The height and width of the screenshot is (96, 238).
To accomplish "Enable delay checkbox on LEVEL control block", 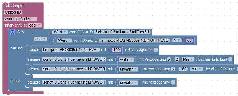I will (x=156, y=50).
